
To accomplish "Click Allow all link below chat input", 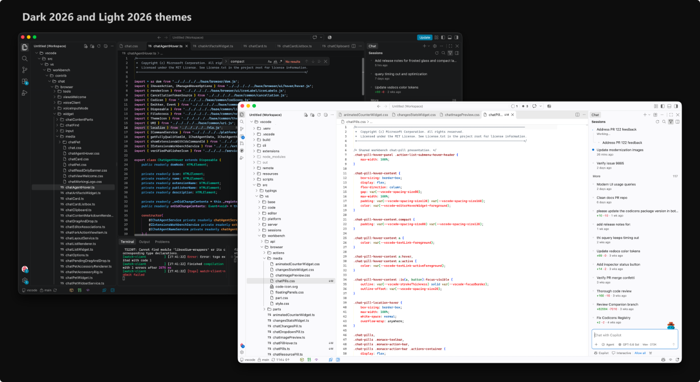I will (640, 353).
